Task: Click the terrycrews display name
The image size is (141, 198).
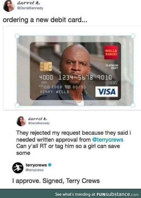Action: 36,165
